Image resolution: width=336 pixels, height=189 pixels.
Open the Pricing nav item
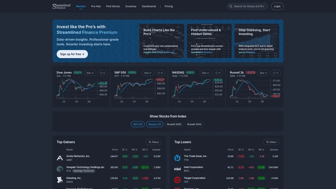click(169, 7)
